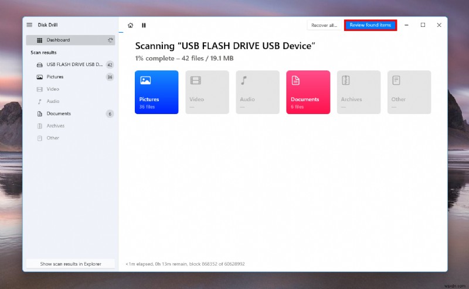Click the scanning spinner on Dashboard row
Screen dimensions: 469x289
pos(110,40)
